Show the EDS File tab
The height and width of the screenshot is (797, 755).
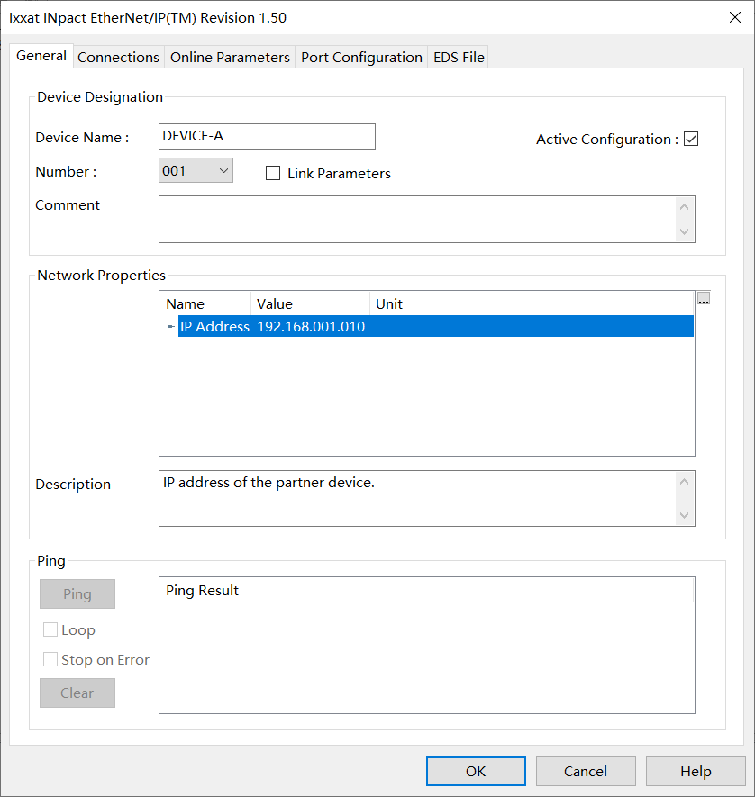point(459,58)
